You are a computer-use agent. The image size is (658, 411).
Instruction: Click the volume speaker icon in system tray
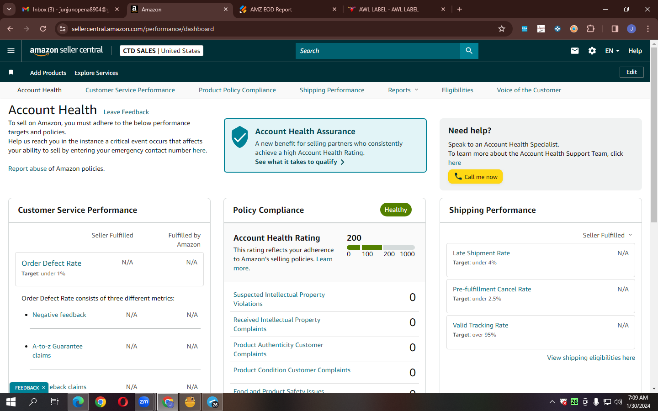click(x=618, y=402)
